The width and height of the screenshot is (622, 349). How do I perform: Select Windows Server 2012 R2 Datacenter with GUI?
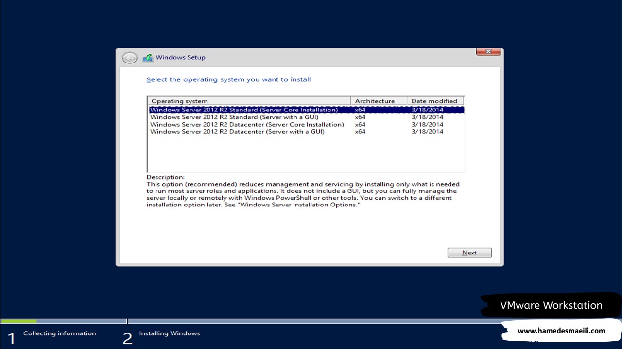point(307,131)
